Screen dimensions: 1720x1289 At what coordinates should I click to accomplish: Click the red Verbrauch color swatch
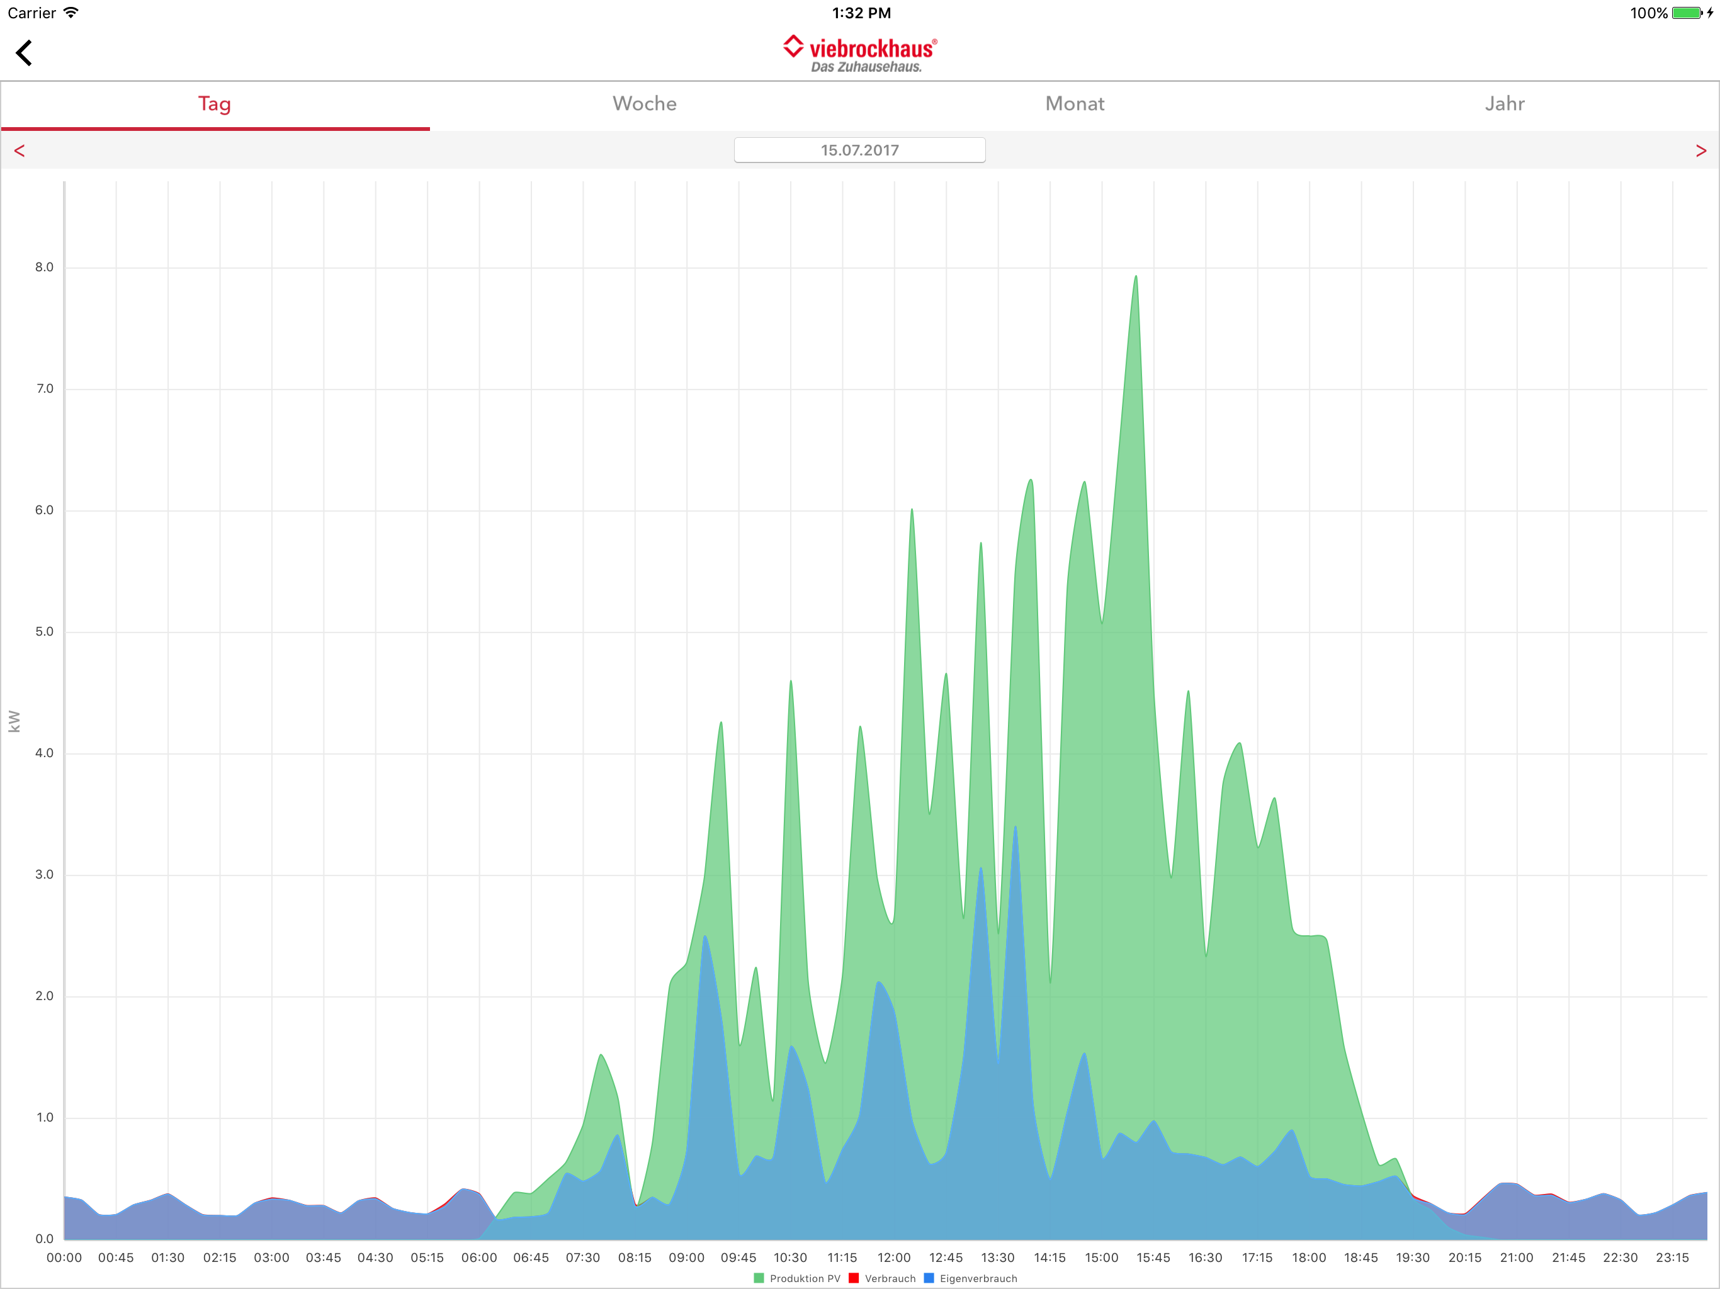pyautogui.click(x=854, y=1278)
